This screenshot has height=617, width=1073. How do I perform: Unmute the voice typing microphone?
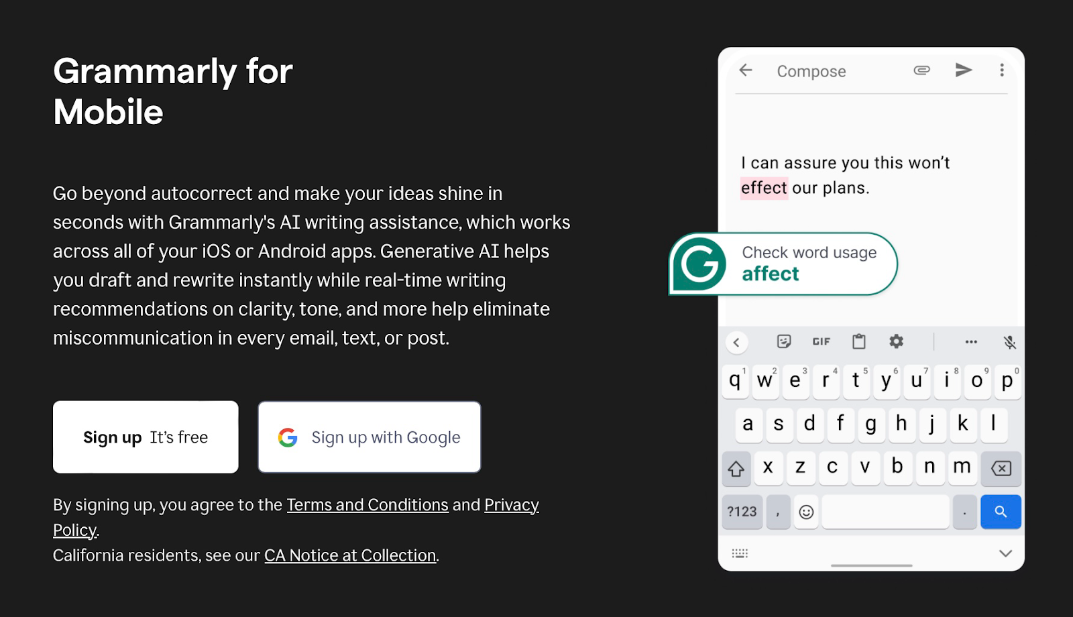[1010, 342]
